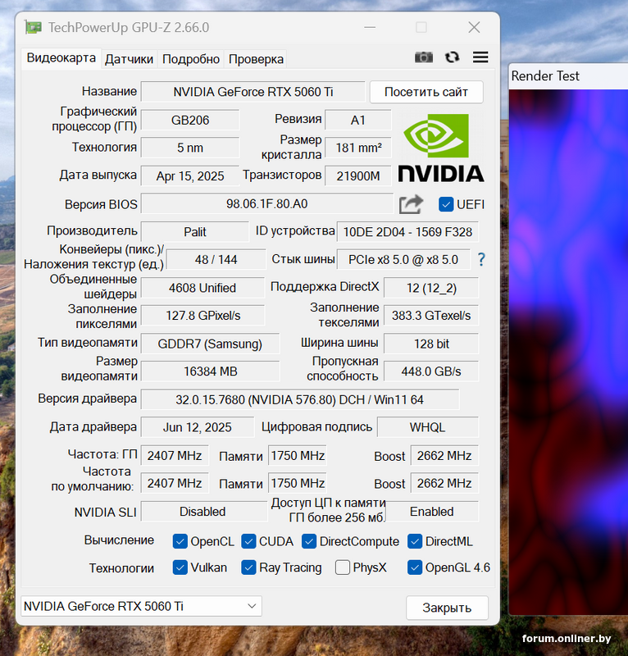Click the driver date Jun 12, 2025
628x656 pixels.
(x=197, y=427)
